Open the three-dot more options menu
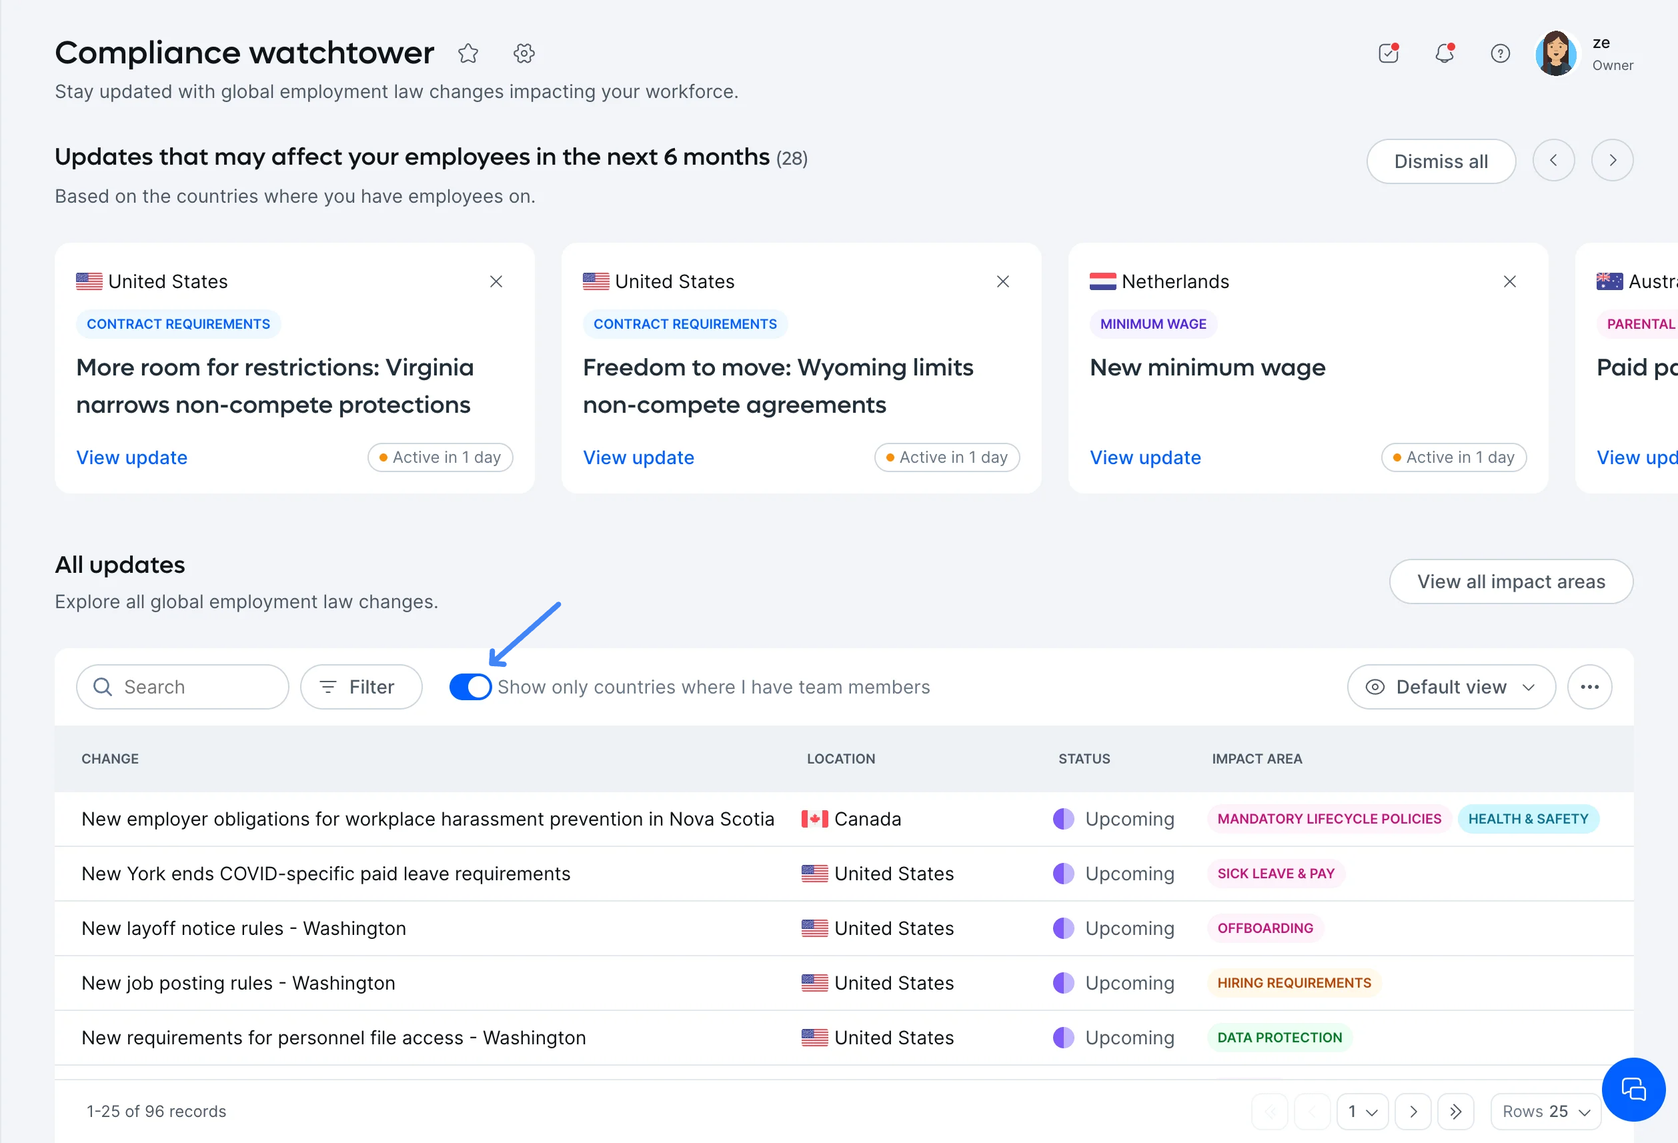 [1589, 687]
